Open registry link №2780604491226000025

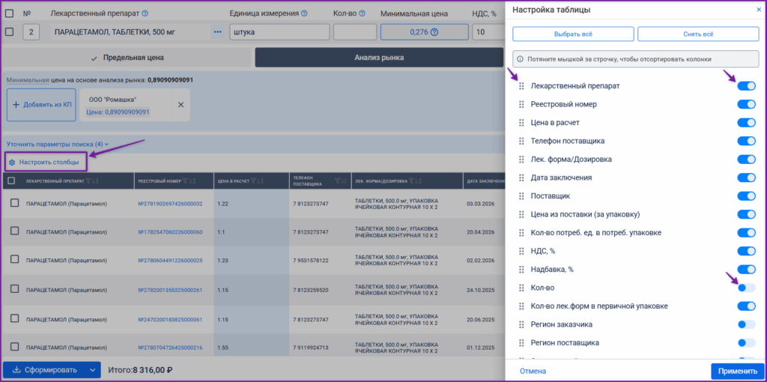[x=170, y=260]
